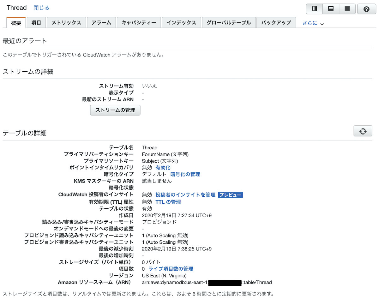
Task: Select the full-screen layout icon
Action: point(347,9)
